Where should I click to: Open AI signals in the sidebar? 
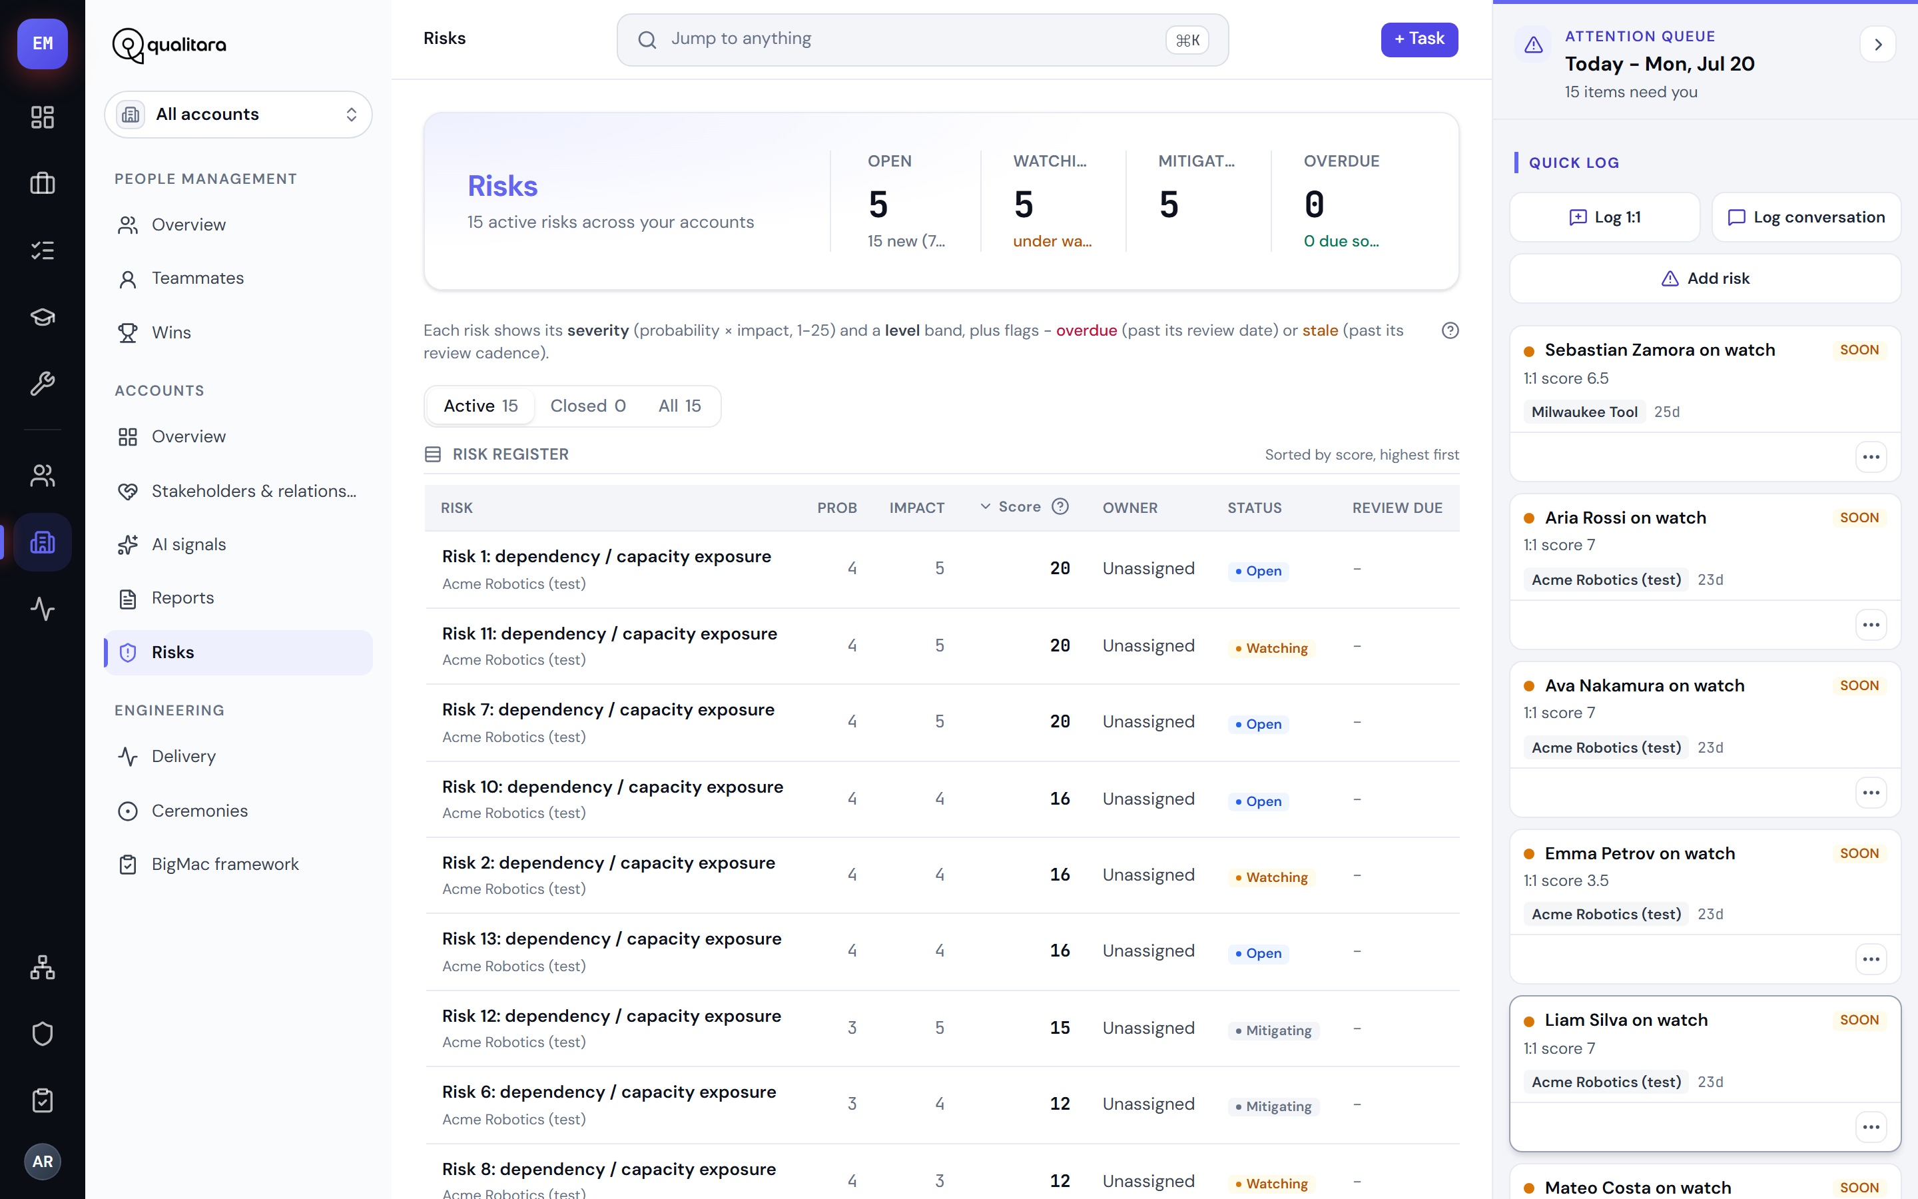point(238,545)
